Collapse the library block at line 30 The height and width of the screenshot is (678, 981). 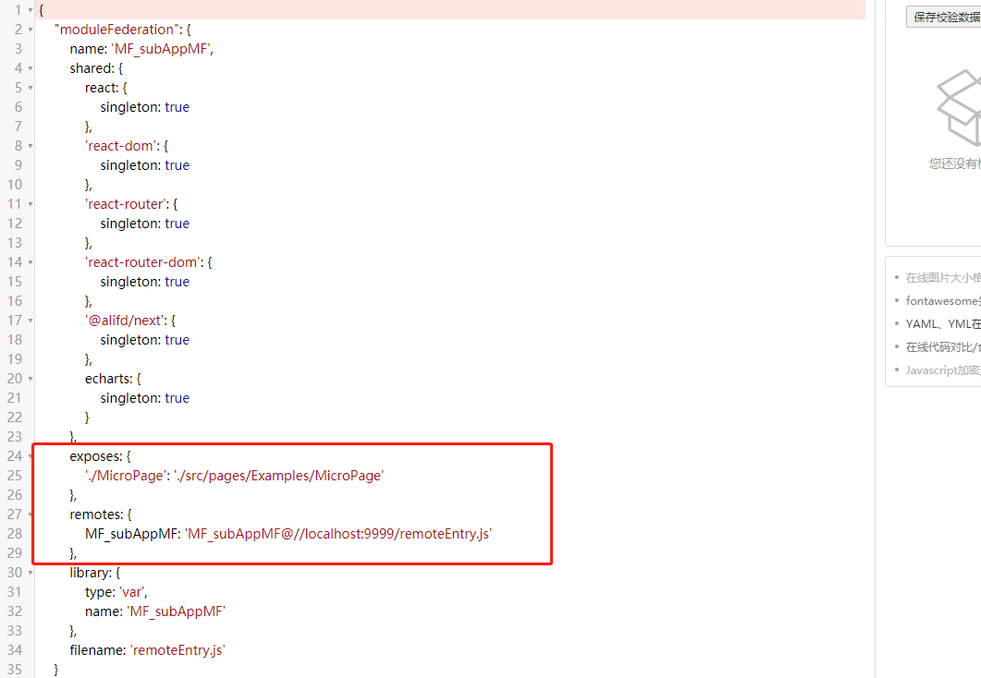pyautogui.click(x=30, y=573)
